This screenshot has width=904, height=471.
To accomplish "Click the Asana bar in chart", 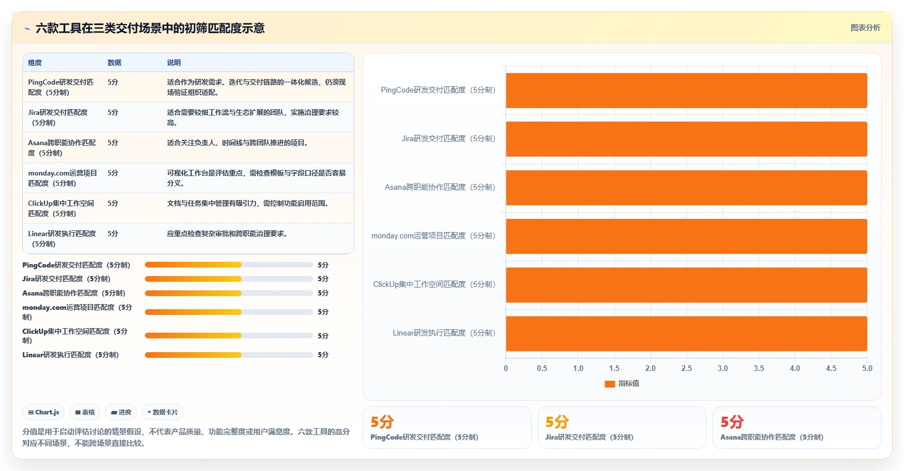I will coord(686,187).
